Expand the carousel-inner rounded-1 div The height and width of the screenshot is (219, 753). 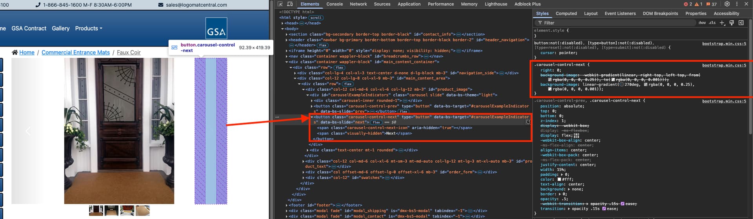(x=312, y=101)
